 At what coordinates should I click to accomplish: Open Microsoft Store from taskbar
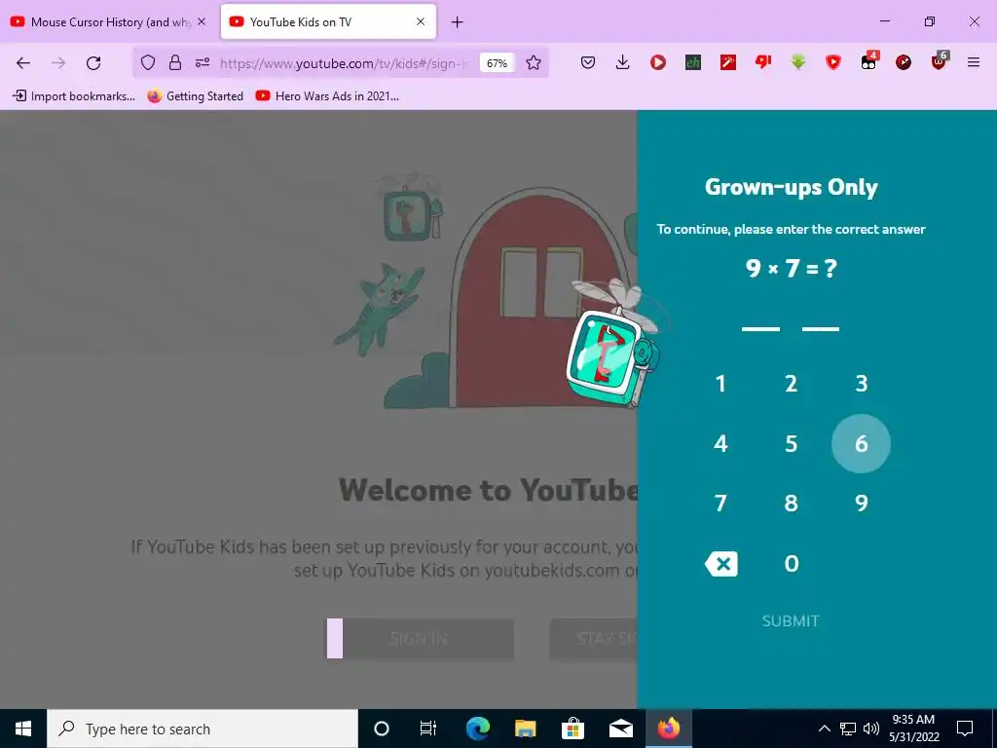pyautogui.click(x=572, y=729)
